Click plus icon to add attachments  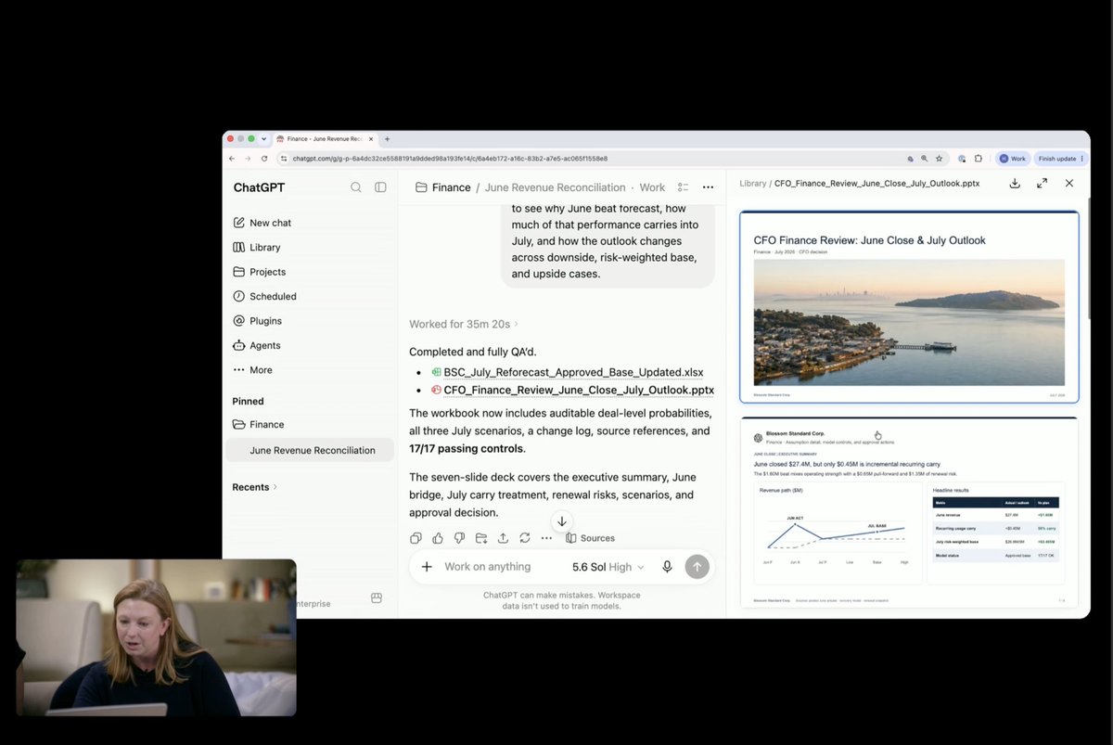[x=427, y=567]
